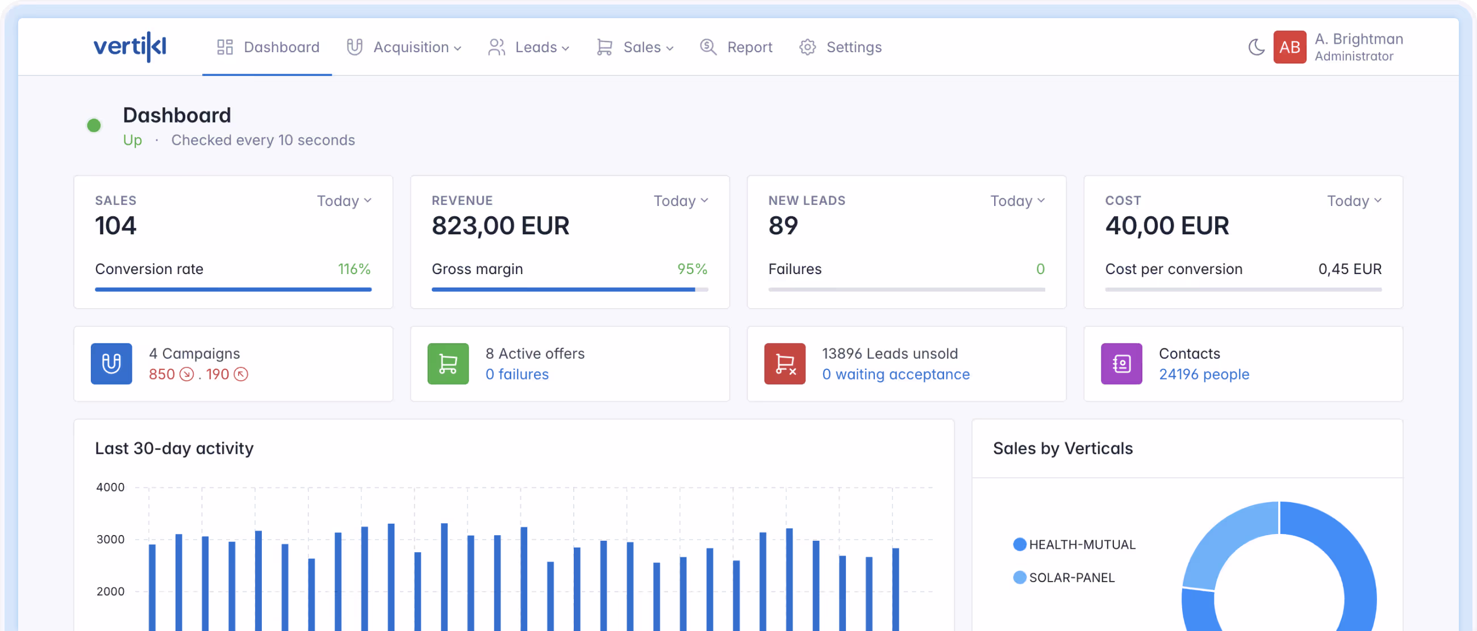Click the 95% gross margin value

(x=692, y=269)
